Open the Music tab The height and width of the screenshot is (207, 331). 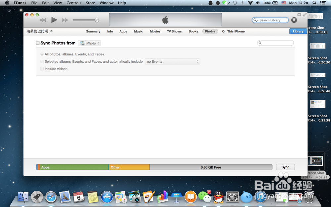(x=138, y=31)
